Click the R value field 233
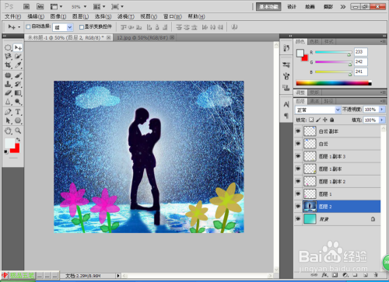Viewport: 389px width, 282px height. pyautogui.click(x=361, y=52)
